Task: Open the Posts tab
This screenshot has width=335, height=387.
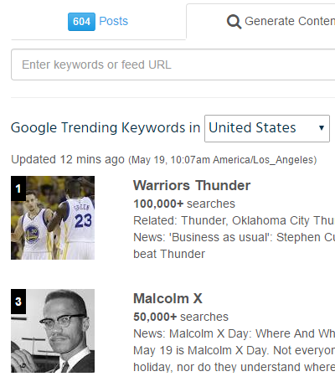Action: click(x=98, y=22)
